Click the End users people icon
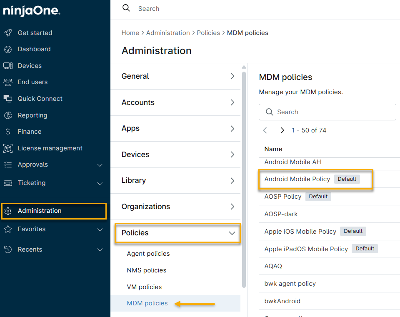The height and width of the screenshot is (317, 400). 8,82
